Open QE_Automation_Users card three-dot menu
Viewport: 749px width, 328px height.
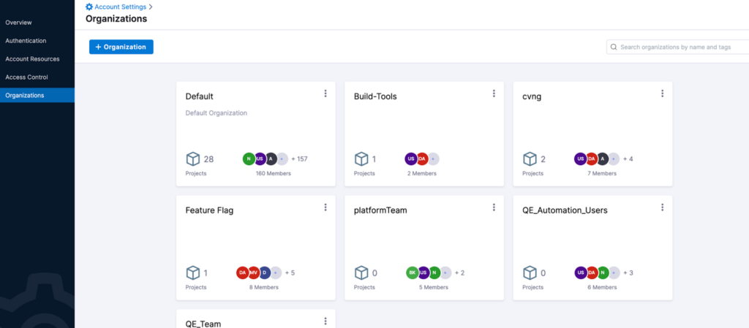663,207
